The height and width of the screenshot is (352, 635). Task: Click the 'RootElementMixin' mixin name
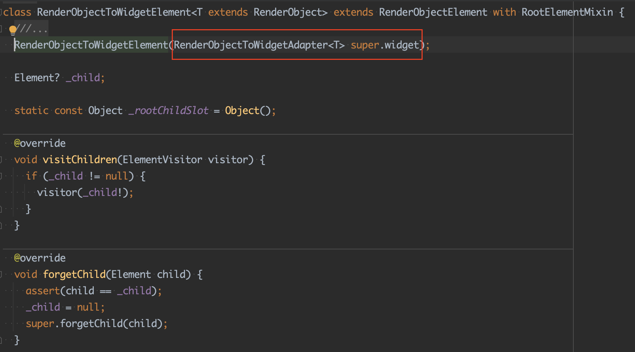(x=567, y=12)
